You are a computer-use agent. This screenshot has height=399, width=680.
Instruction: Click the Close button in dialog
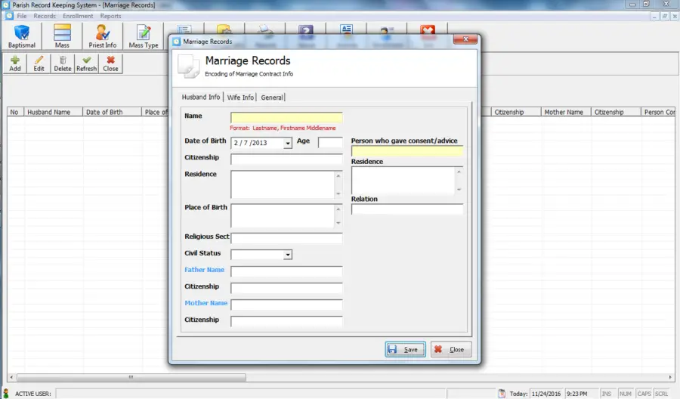[x=451, y=349]
